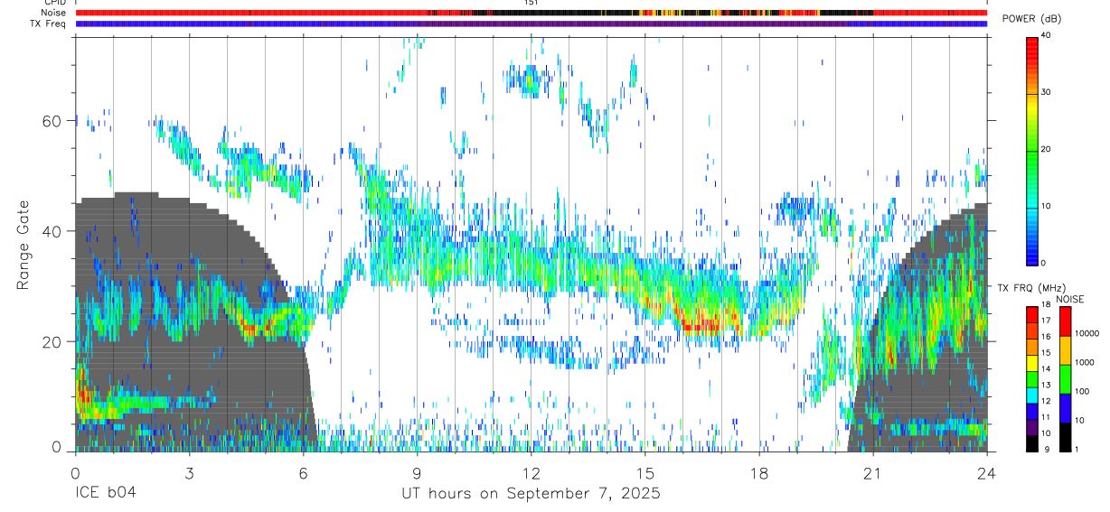Click the 30 label on POWER scale
The height and width of the screenshot is (512, 1110).
pos(1047,93)
